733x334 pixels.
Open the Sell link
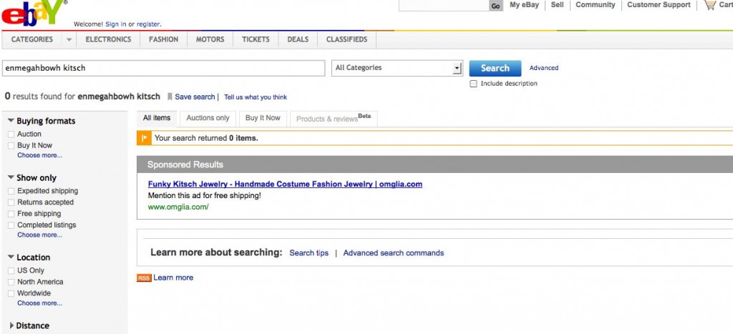(557, 5)
